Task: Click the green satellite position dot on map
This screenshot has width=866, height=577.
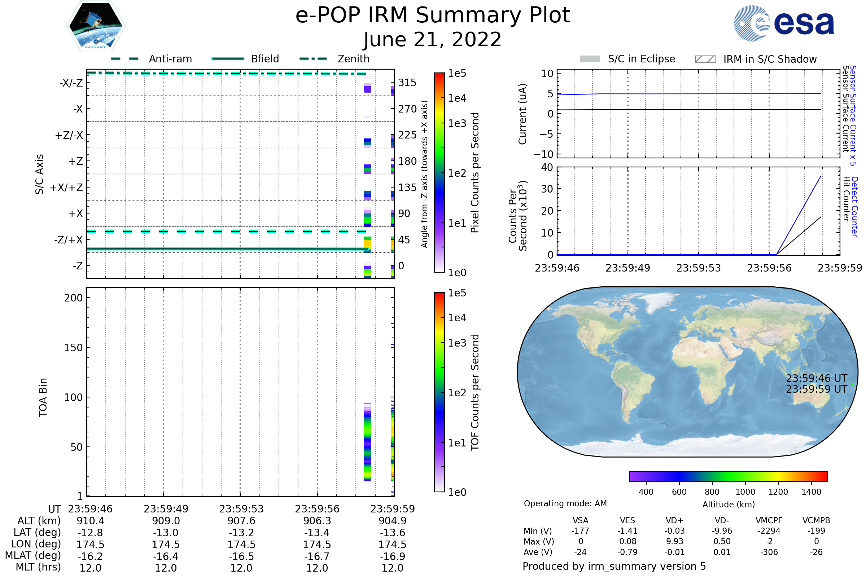Action: click(852, 384)
